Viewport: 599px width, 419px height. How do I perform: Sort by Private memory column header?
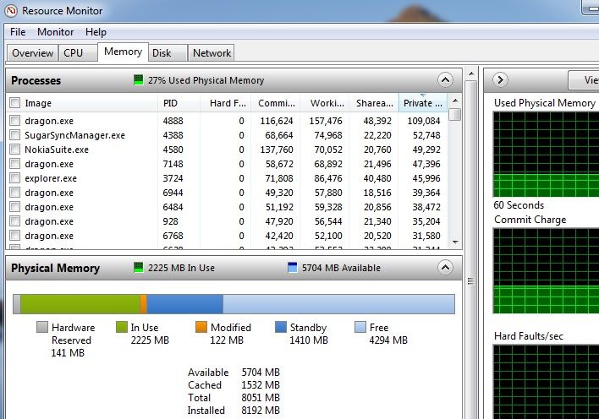pos(422,103)
